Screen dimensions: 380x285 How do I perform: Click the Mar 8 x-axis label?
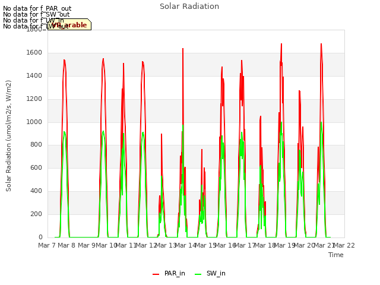[66, 245]
